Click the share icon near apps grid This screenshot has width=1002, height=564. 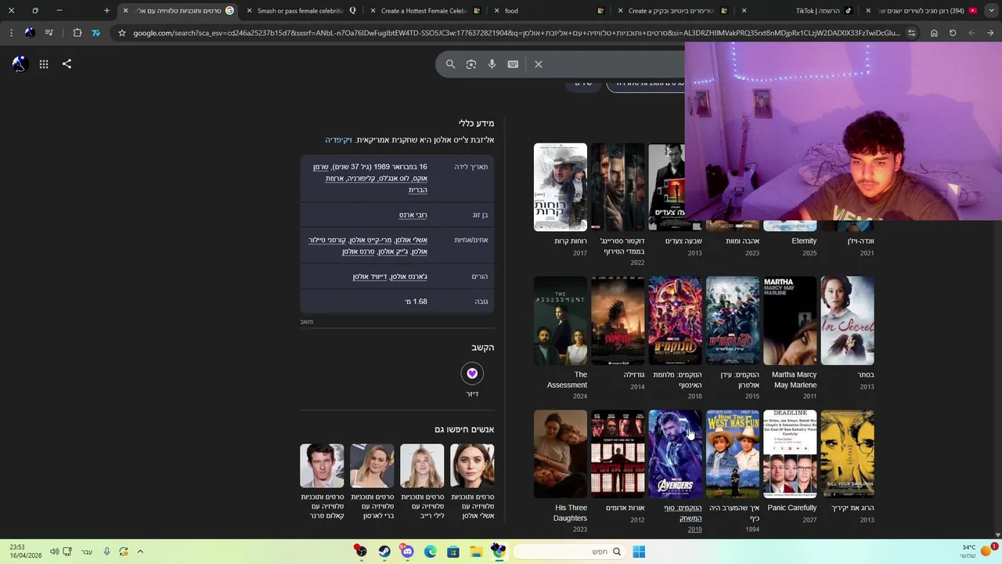(67, 64)
